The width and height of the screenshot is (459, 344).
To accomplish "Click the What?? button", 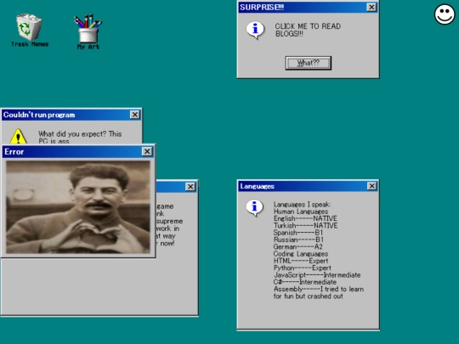I will [x=309, y=63].
